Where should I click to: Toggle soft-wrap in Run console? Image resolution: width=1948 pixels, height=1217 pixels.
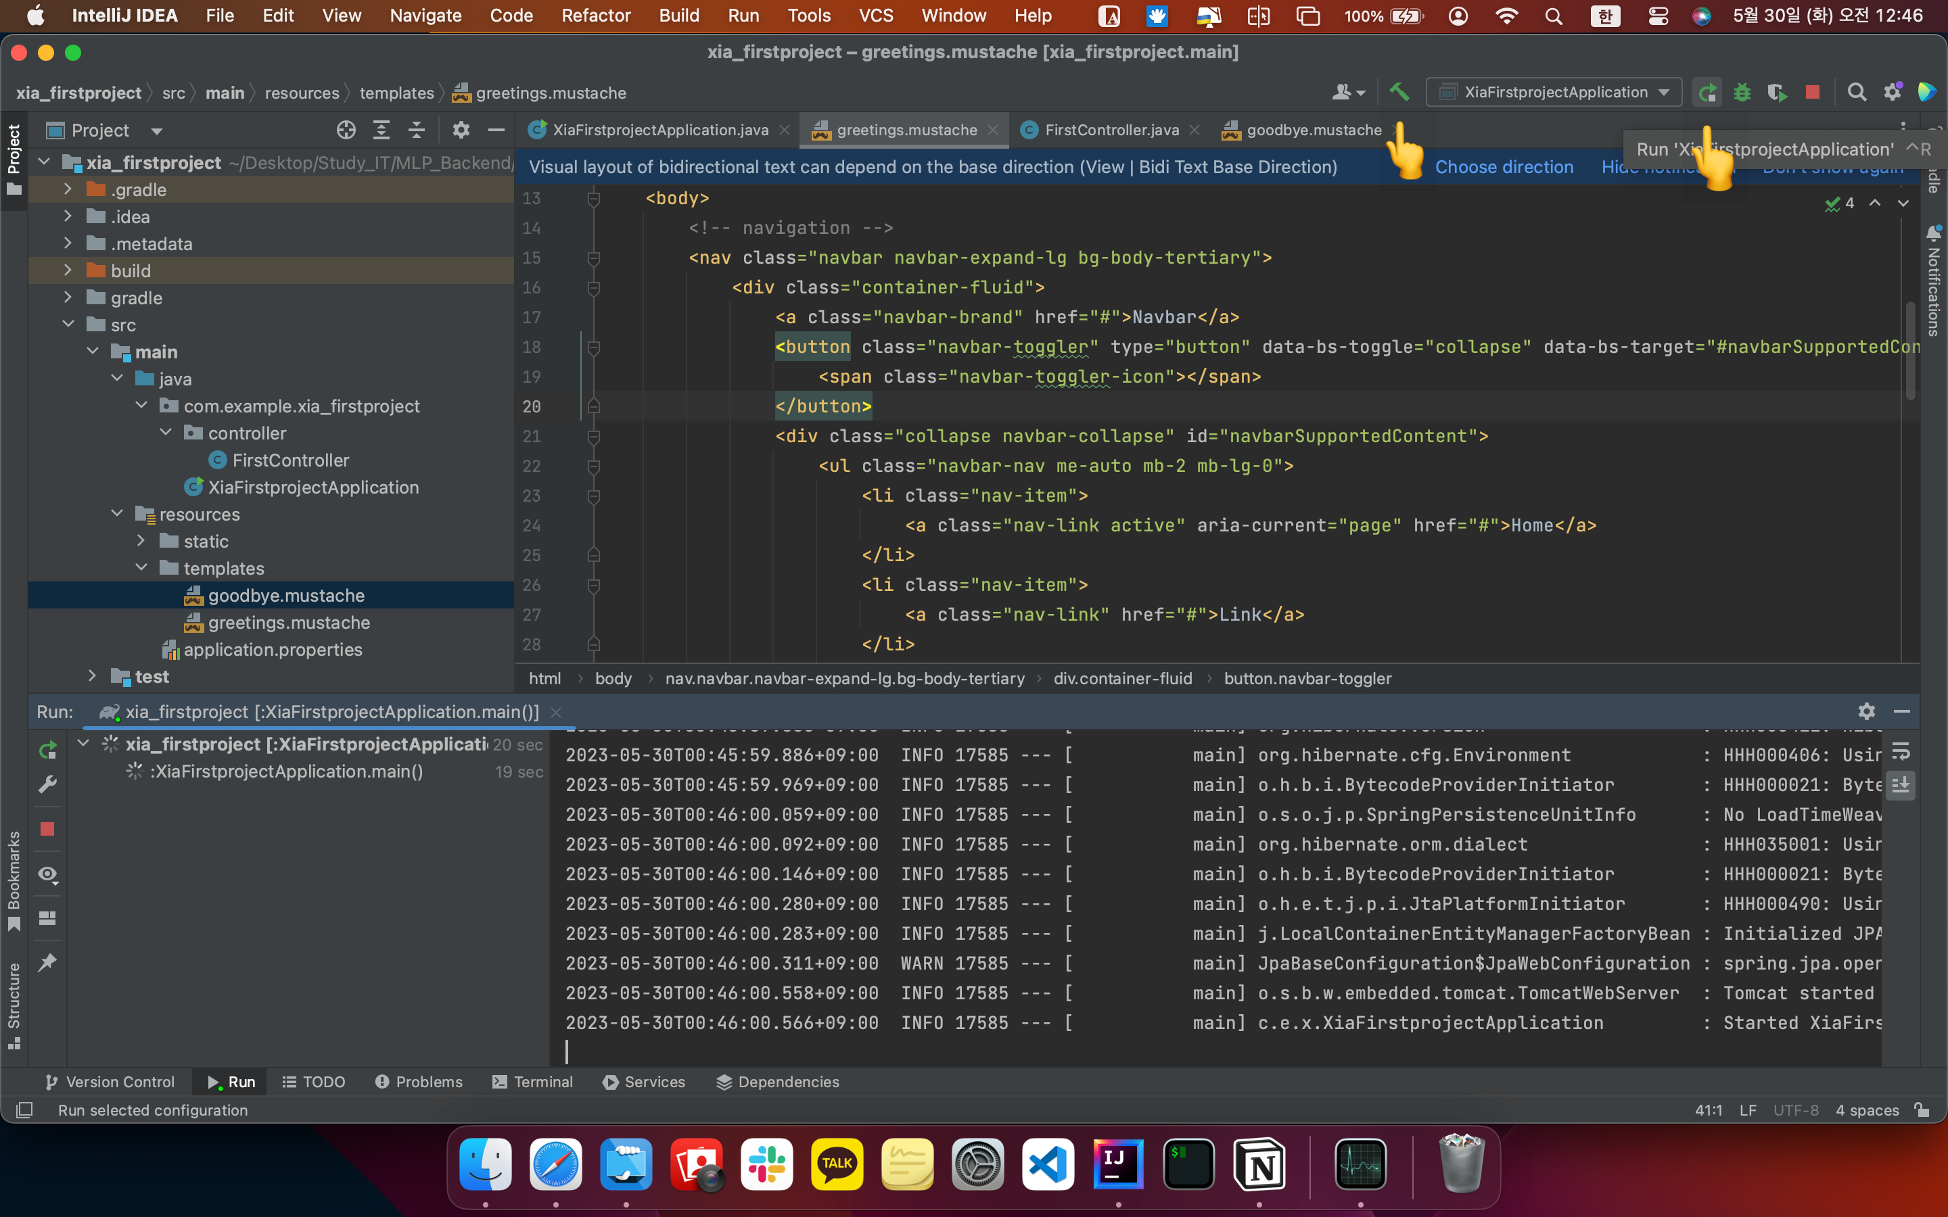pyautogui.click(x=1901, y=753)
